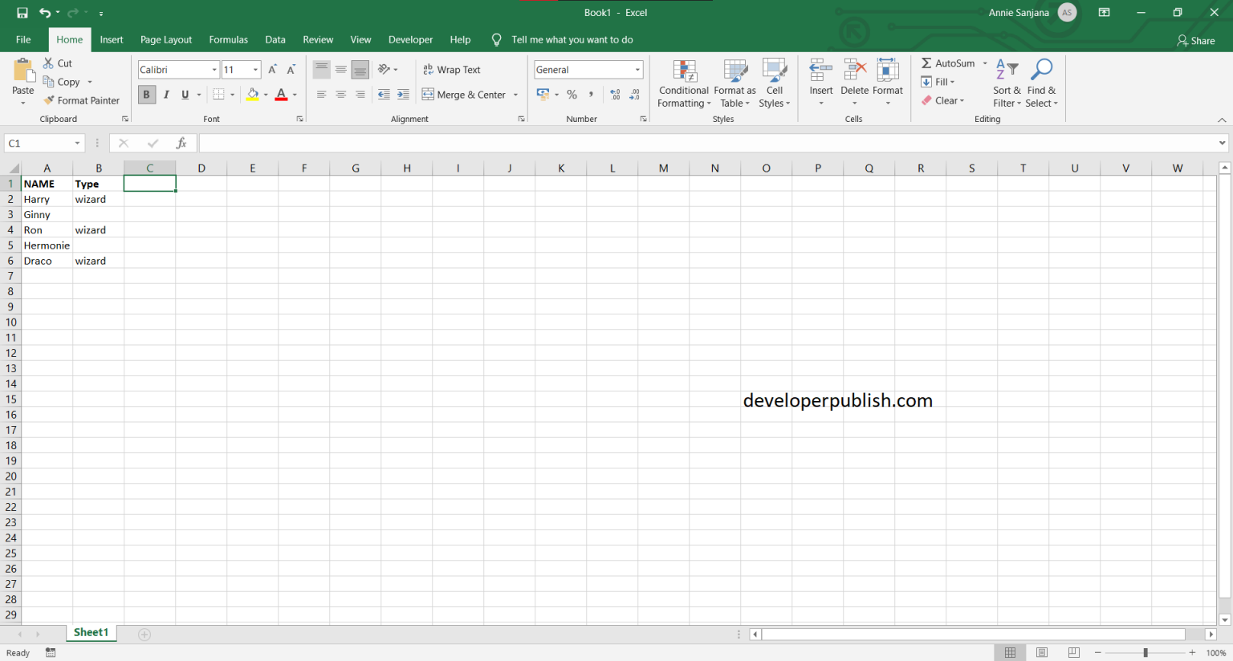Open Cell Styles gallery

[774, 83]
